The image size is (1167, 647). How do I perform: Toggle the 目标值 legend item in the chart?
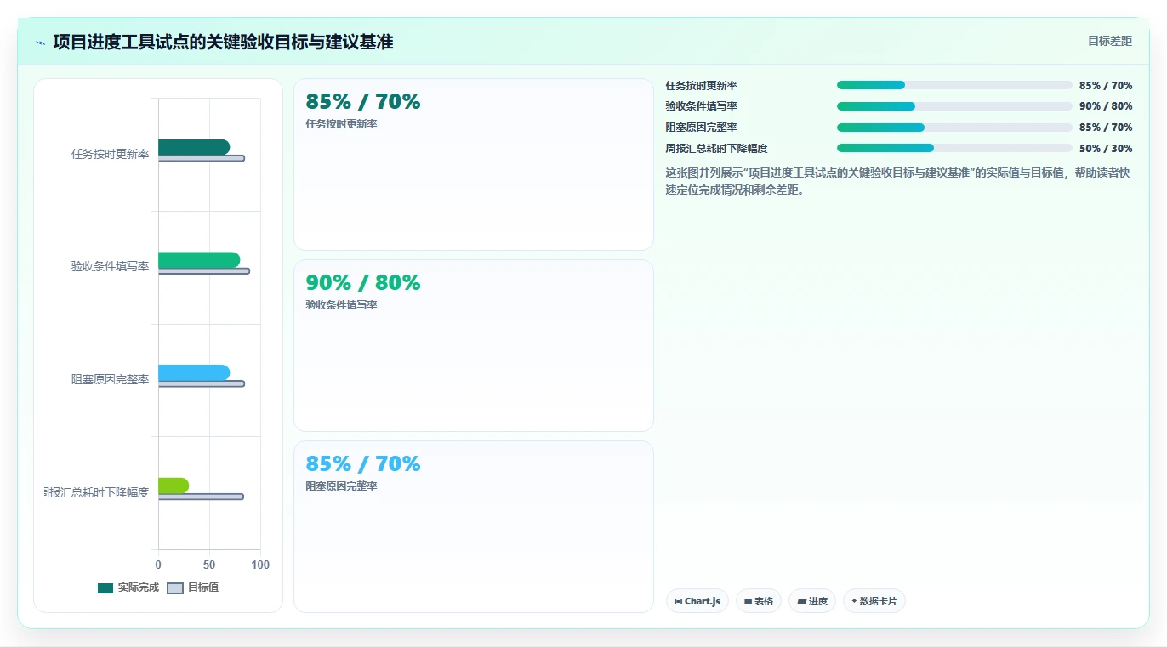pyautogui.click(x=193, y=587)
